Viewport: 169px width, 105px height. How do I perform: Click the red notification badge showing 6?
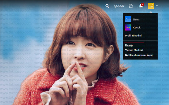(x=143, y=5)
